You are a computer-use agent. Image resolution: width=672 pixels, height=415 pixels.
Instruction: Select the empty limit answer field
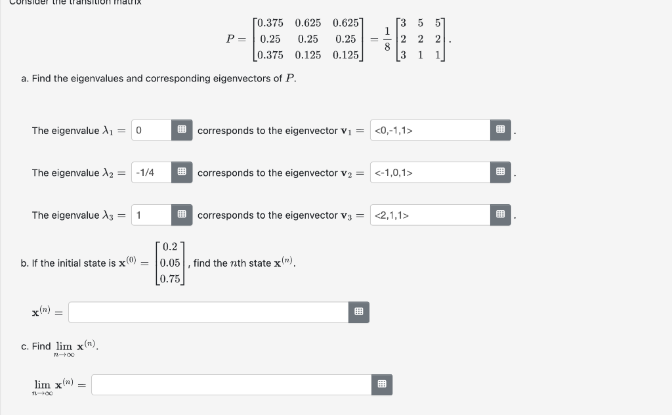click(230, 384)
